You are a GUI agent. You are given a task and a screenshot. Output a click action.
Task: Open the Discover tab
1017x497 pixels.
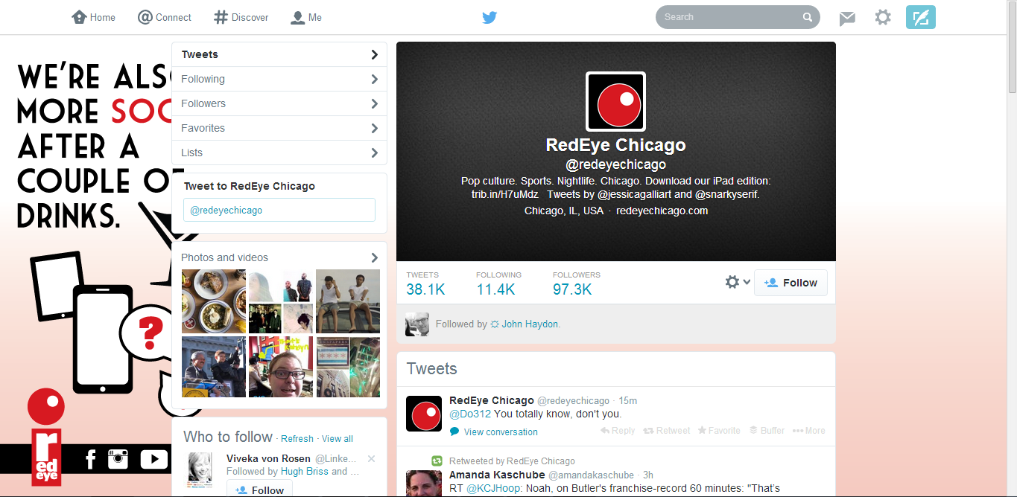(241, 17)
